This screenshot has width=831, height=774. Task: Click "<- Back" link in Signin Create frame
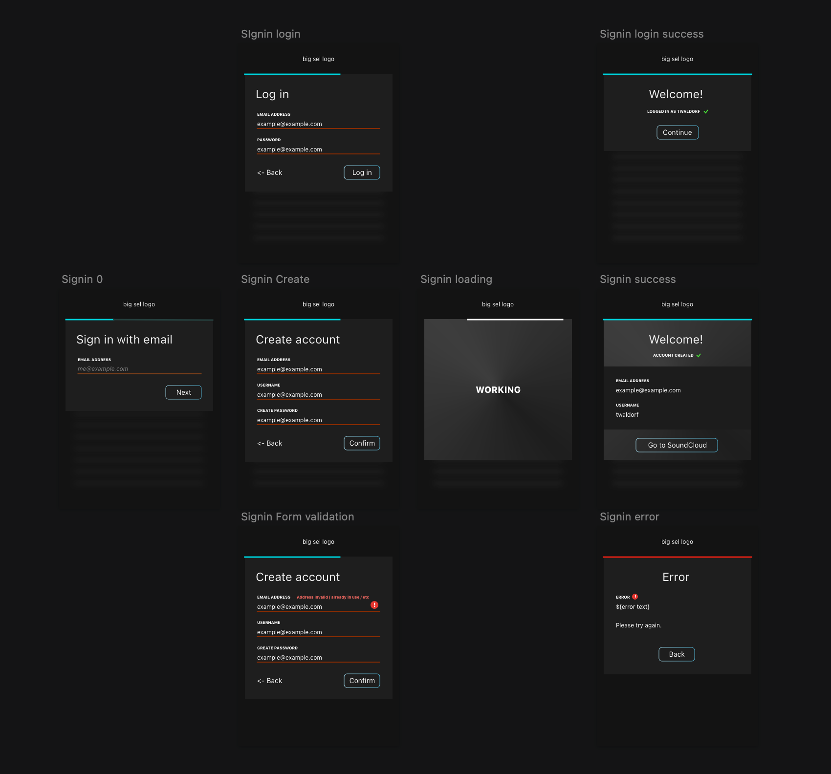pyautogui.click(x=270, y=443)
